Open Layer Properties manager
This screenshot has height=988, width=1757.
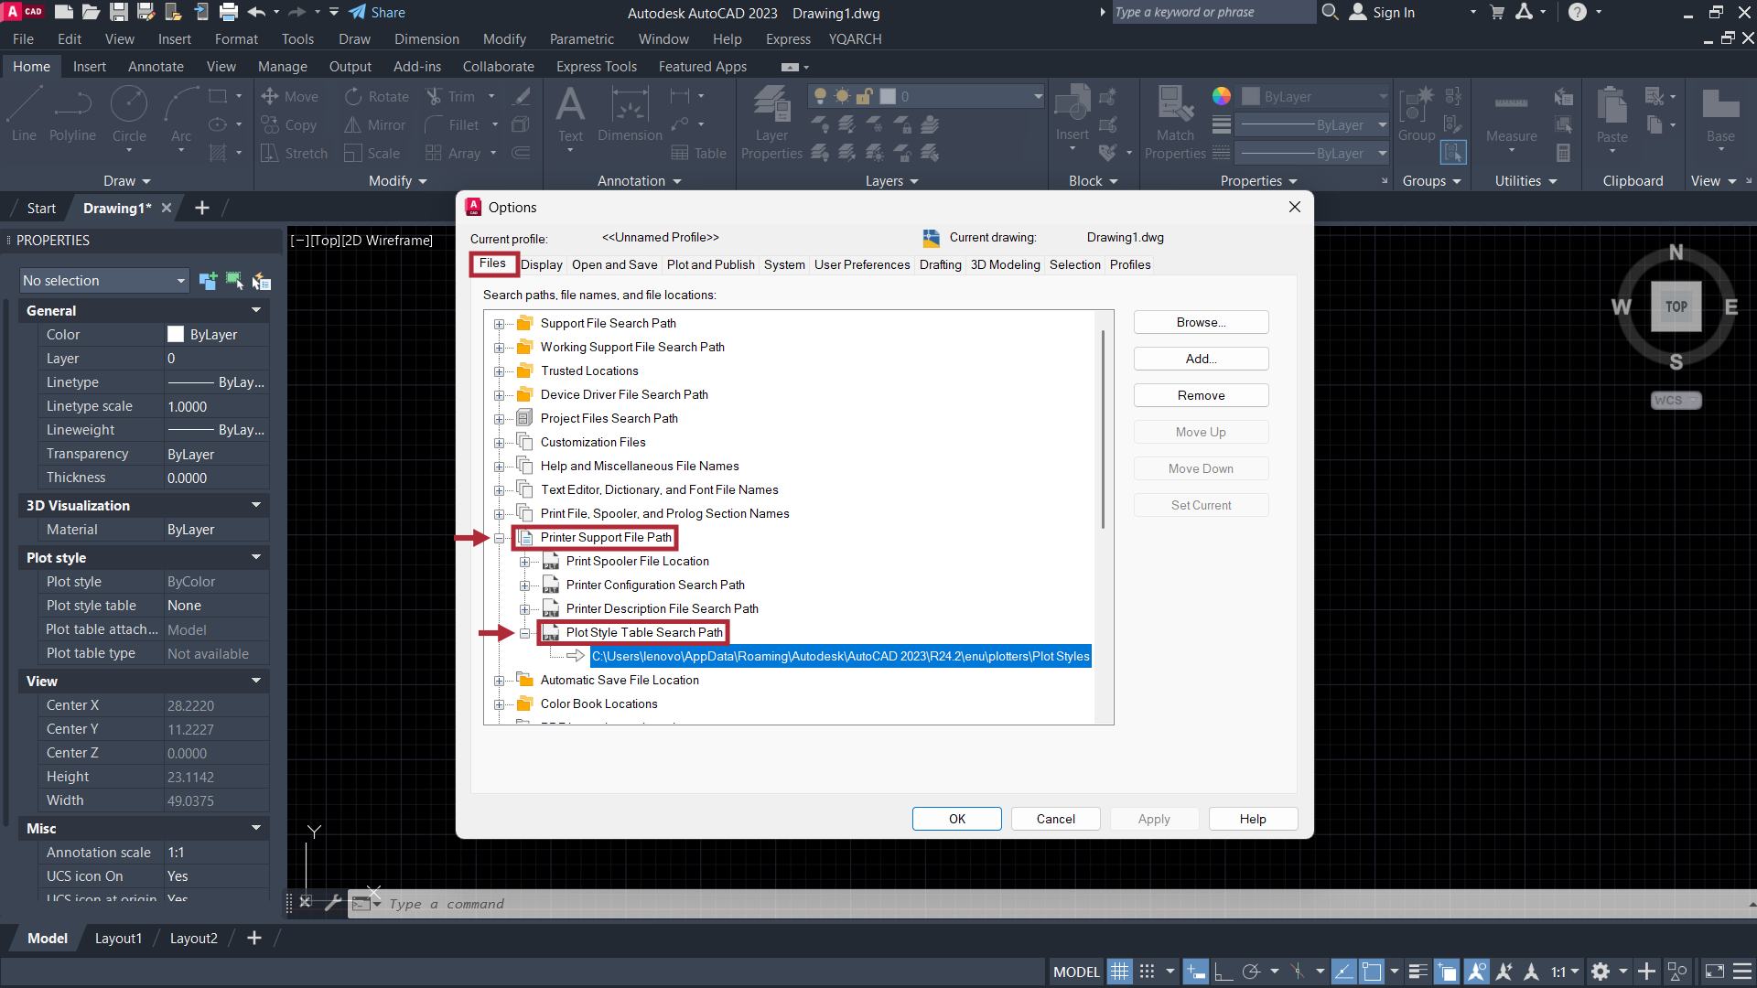coord(771,123)
